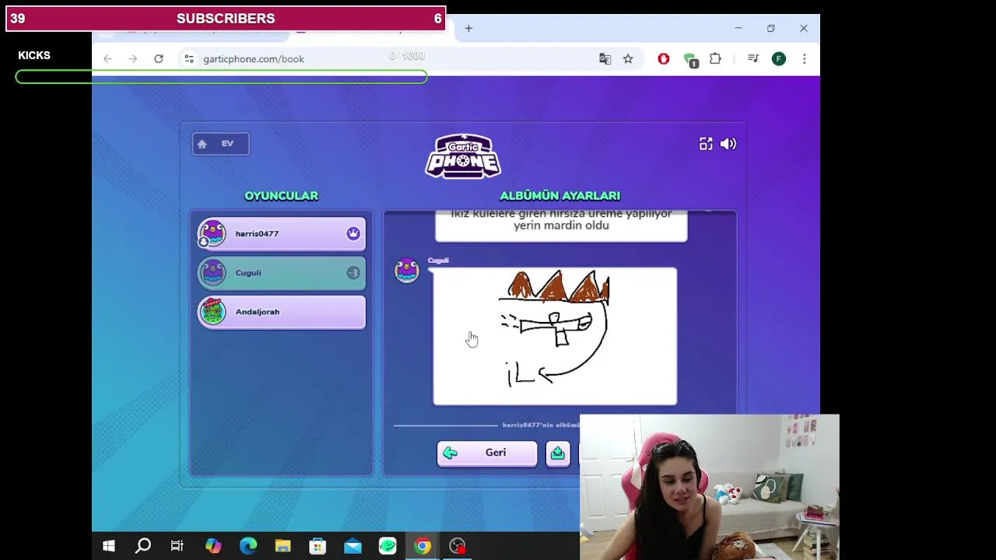Open OBS Studio from the taskbar
Image resolution: width=996 pixels, height=560 pixels.
tap(458, 546)
